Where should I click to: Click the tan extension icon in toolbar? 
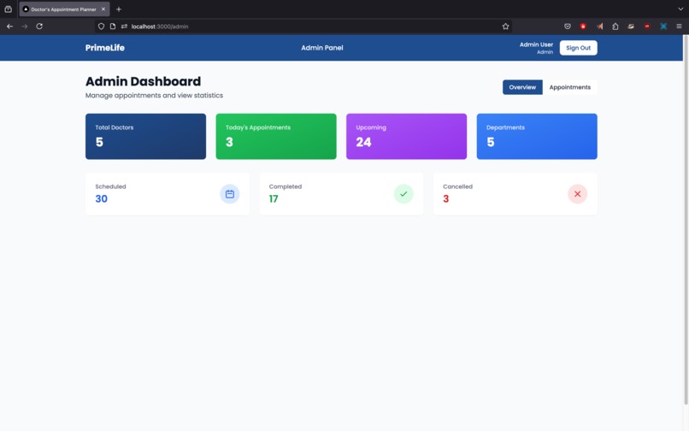click(631, 27)
